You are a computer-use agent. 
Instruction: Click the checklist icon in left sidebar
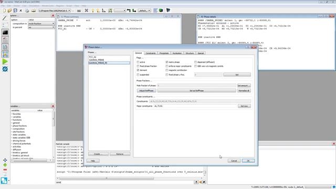(5, 40)
